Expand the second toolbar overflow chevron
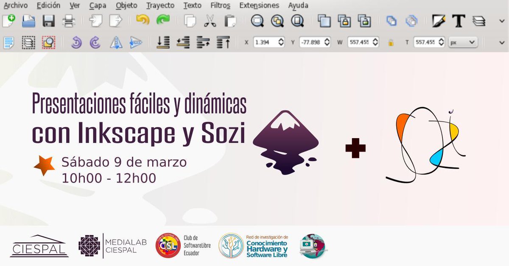Screen dimensions: 509x266 coord(502,42)
